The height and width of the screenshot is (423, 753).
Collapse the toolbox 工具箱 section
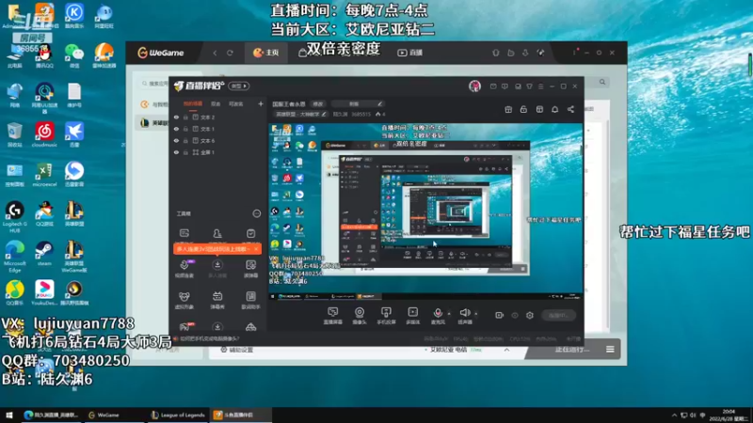pyautogui.click(x=257, y=213)
